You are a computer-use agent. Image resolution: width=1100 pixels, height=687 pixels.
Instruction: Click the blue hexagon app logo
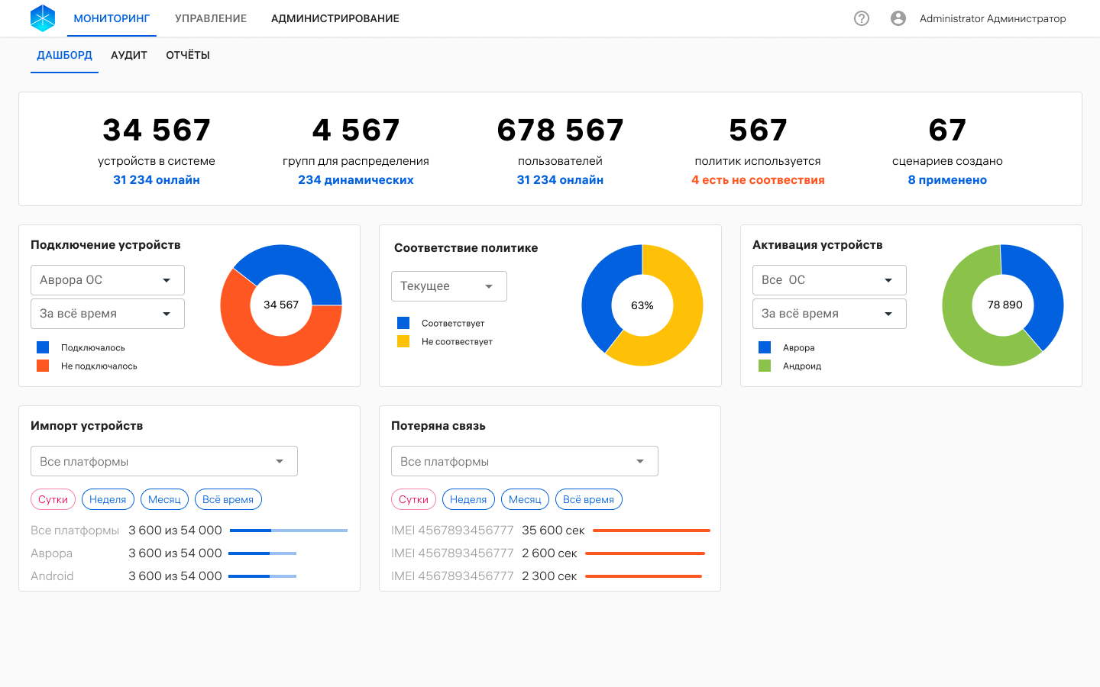pos(43,18)
